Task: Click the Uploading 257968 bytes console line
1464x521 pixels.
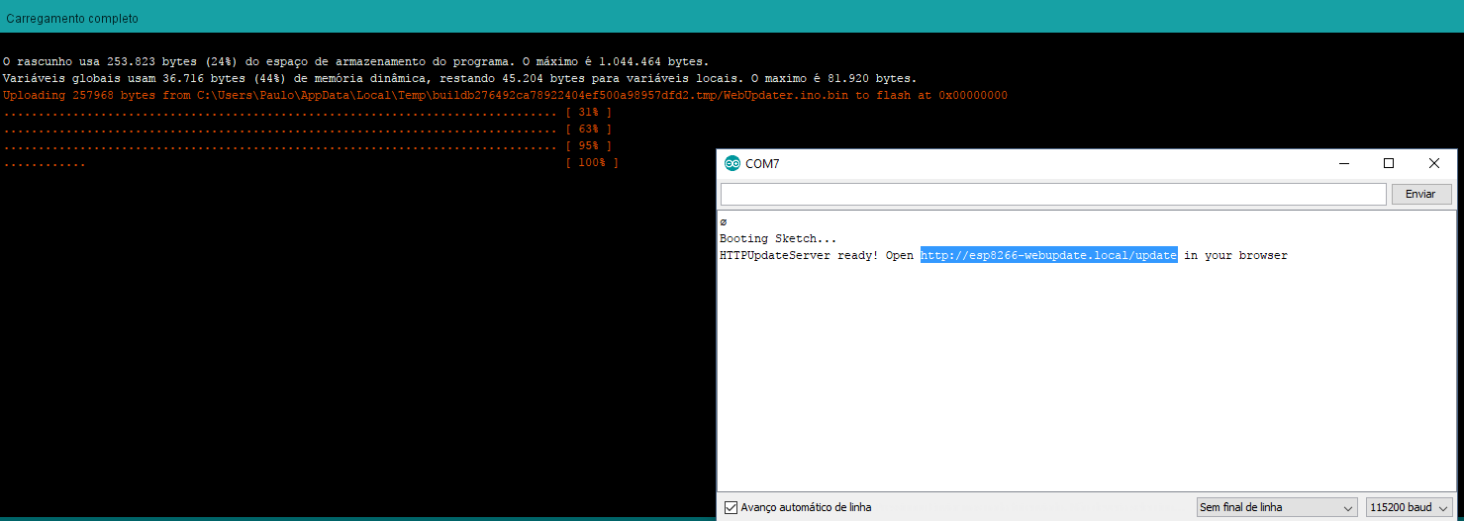Action: tap(505, 95)
